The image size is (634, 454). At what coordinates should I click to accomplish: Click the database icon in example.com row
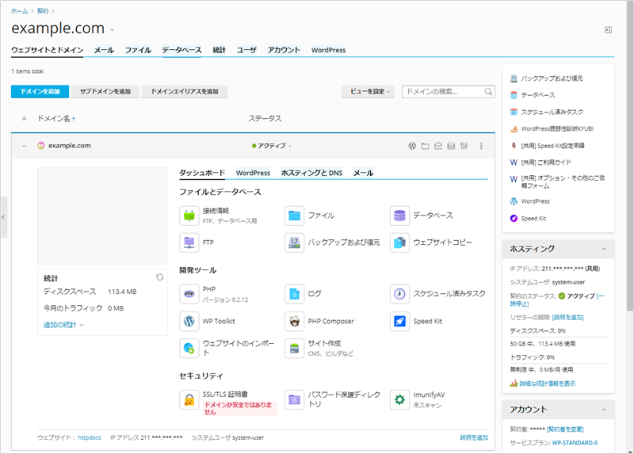[451, 146]
